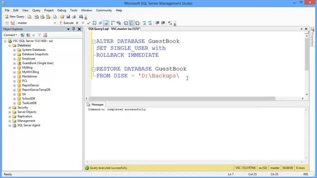Switch to the Messages tab
317x178 pixels.
(95, 104)
